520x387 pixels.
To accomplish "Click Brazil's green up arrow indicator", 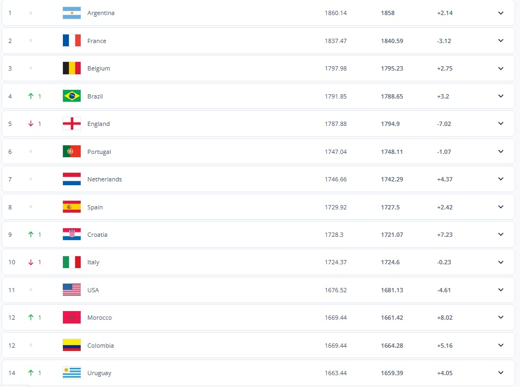I will pos(31,96).
